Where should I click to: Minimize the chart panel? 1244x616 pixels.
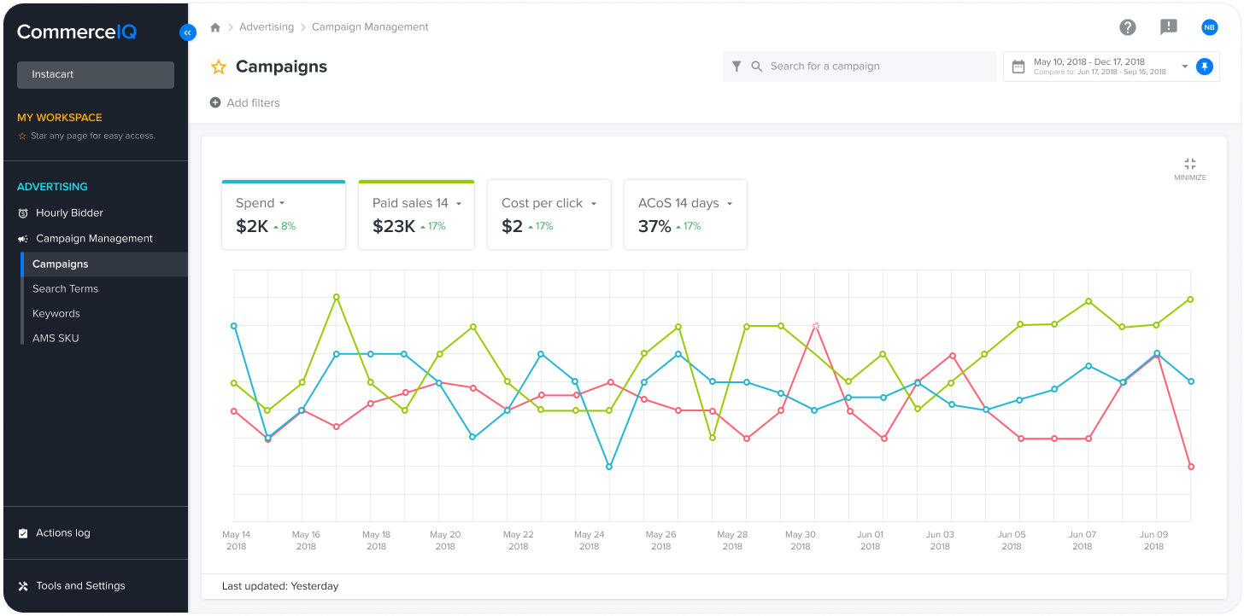click(x=1190, y=168)
